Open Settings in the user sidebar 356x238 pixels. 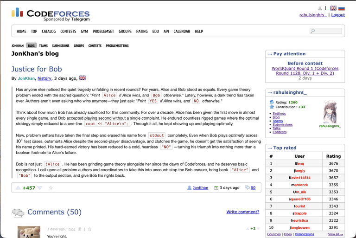(x=279, y=113)
